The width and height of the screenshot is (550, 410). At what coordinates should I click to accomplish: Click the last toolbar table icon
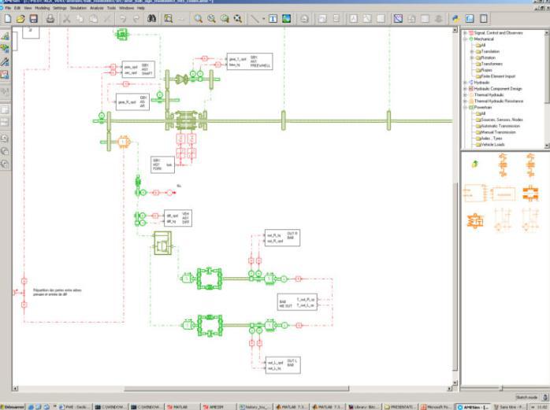(483, 19)
